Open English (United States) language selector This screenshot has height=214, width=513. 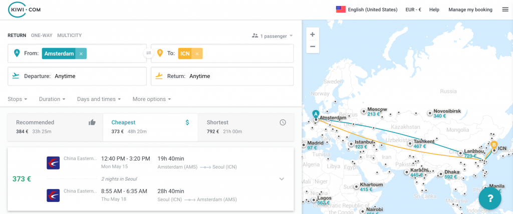pos(367,10)
